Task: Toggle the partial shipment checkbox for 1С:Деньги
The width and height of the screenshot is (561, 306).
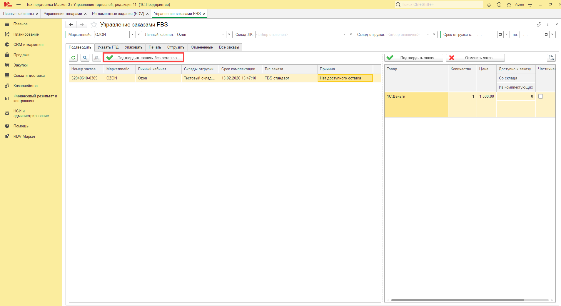Action: click(x=540, y=96)
